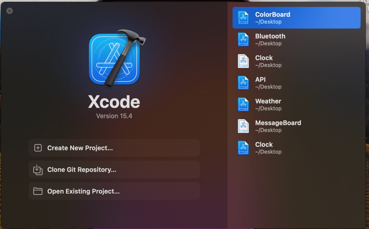Open the Clock project listed below MessageBoard

(x=296, y=148)
